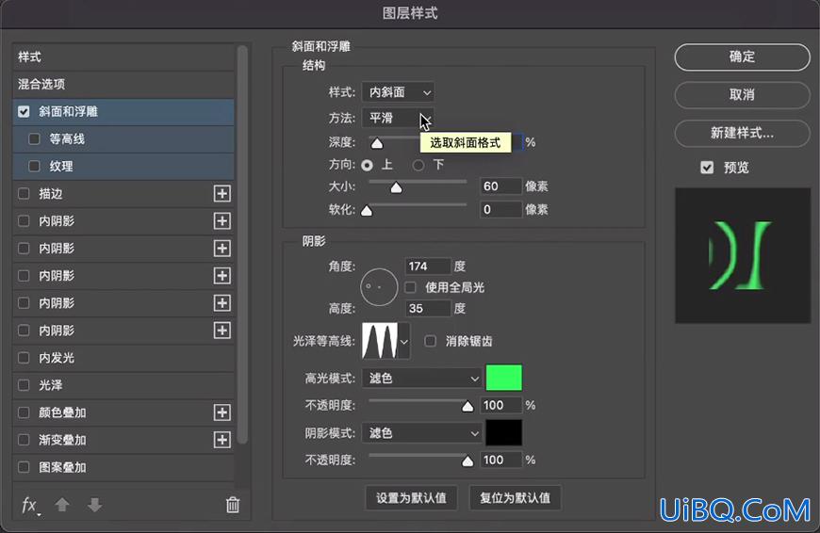Select 样式 at top of left list
This screenshot has width=820, height=533.
[x=123, y=57]
